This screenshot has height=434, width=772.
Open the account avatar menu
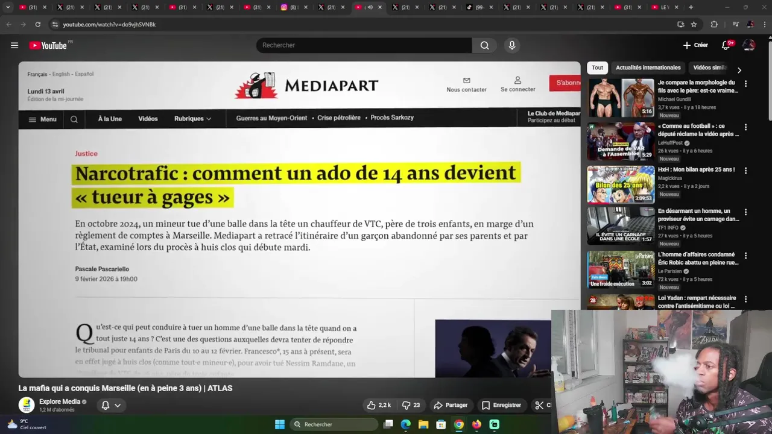(x=749, y=45)
